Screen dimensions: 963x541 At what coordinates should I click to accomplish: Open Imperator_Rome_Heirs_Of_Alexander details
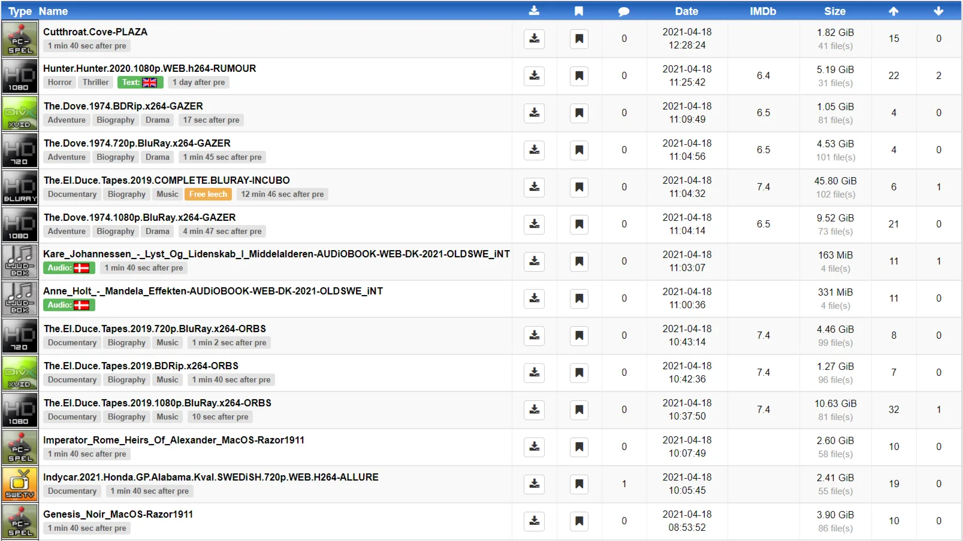click(174, 440)
